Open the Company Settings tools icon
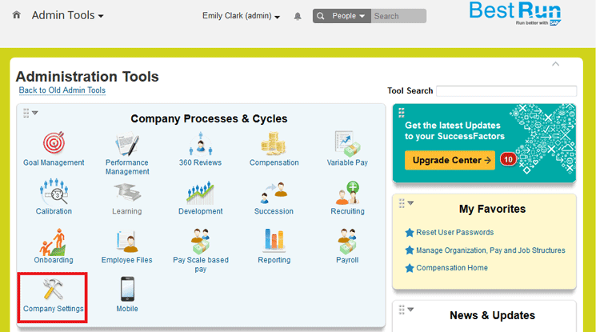Screen dimensions: 596x332 54,290
